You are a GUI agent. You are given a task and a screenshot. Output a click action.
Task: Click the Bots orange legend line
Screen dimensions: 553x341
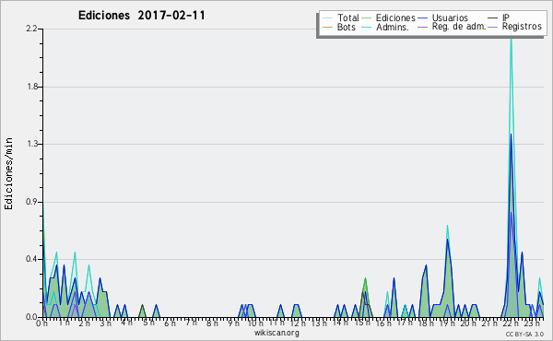pyautogui.click(x=327, y=27)
